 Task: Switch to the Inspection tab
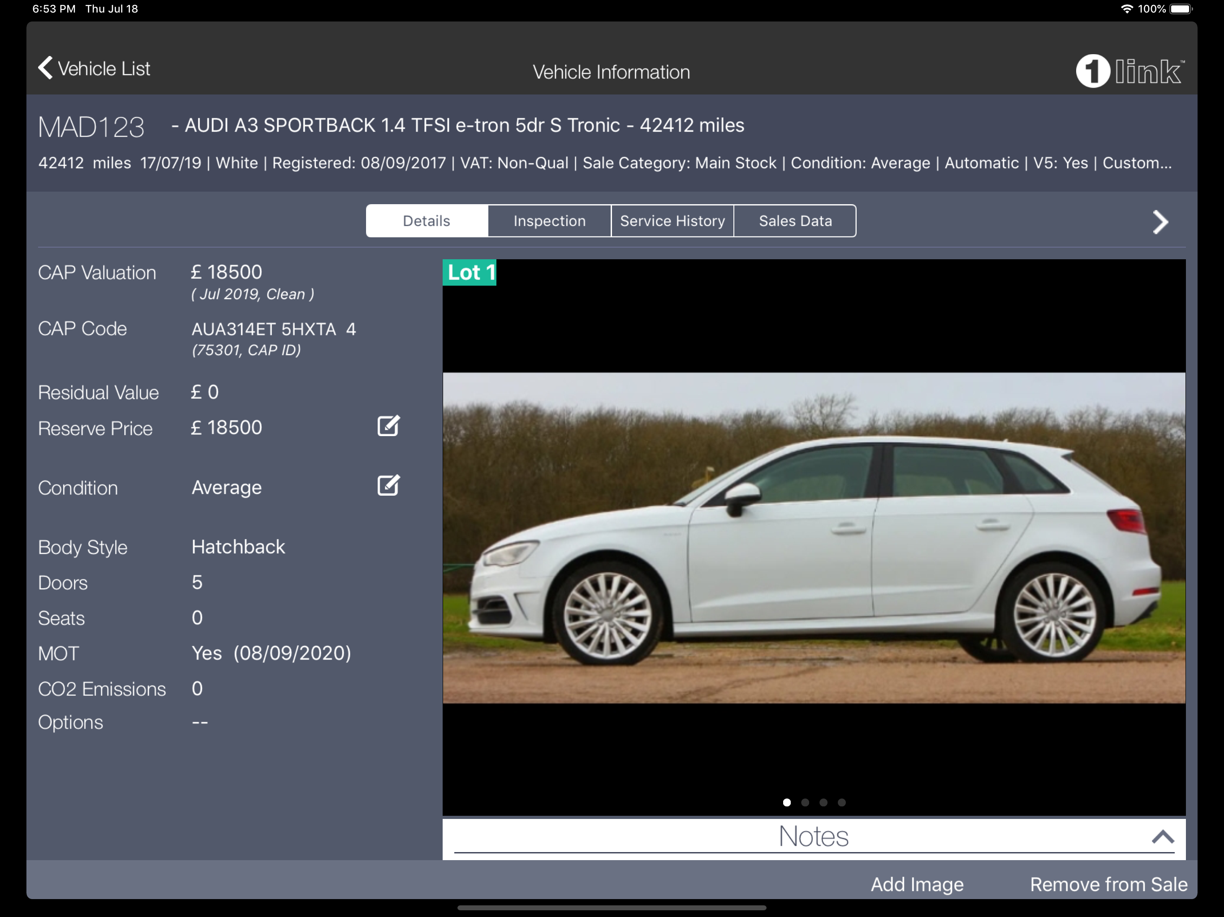point(549,221)
